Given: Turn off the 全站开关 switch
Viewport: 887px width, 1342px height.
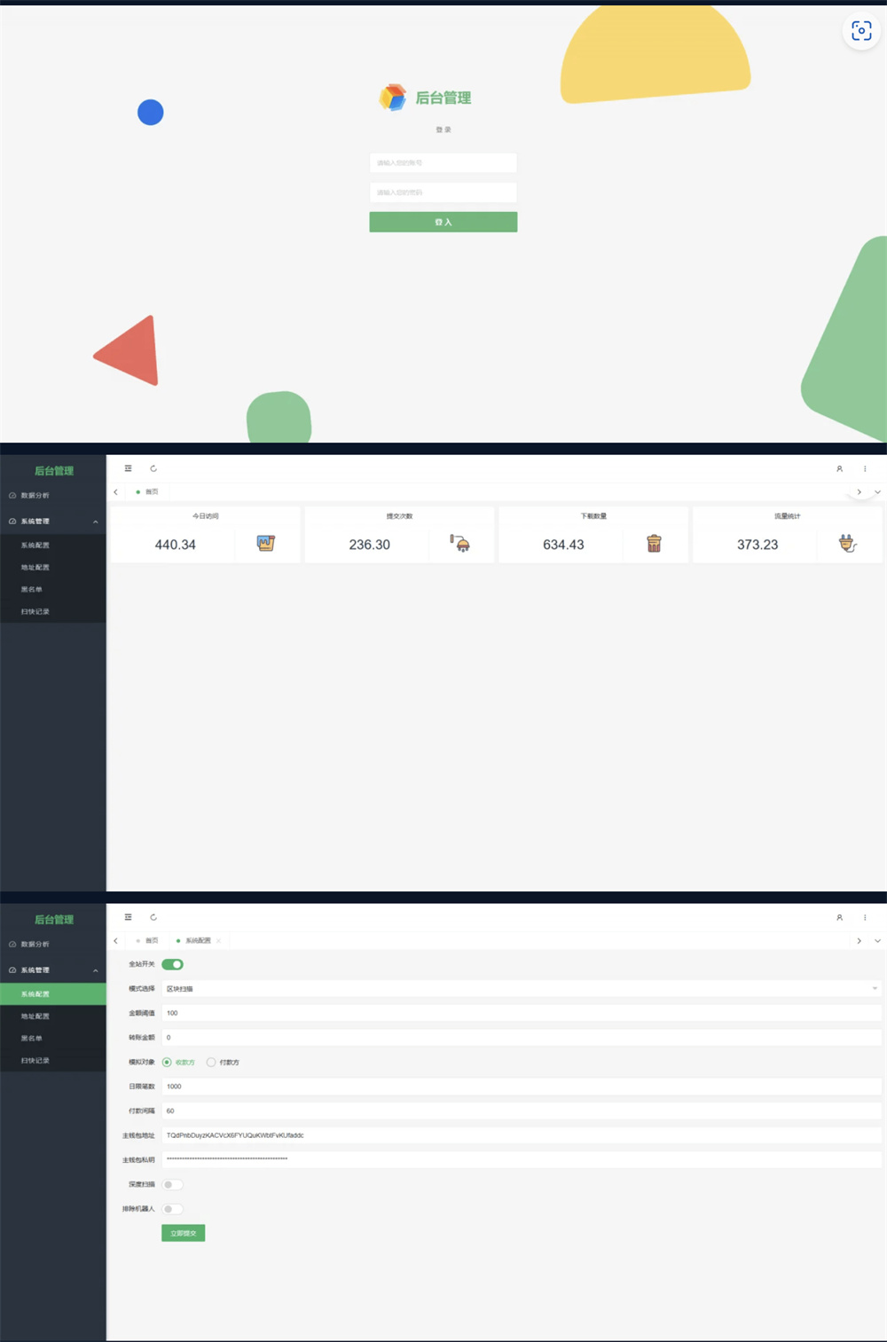Looking at the screenshot, I should (173, 964).
